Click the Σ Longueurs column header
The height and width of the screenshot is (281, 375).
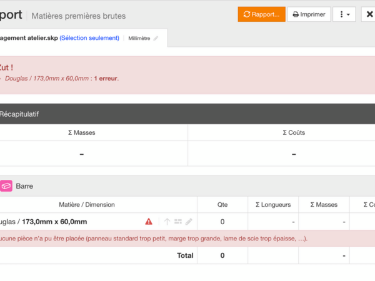point(273,205)
